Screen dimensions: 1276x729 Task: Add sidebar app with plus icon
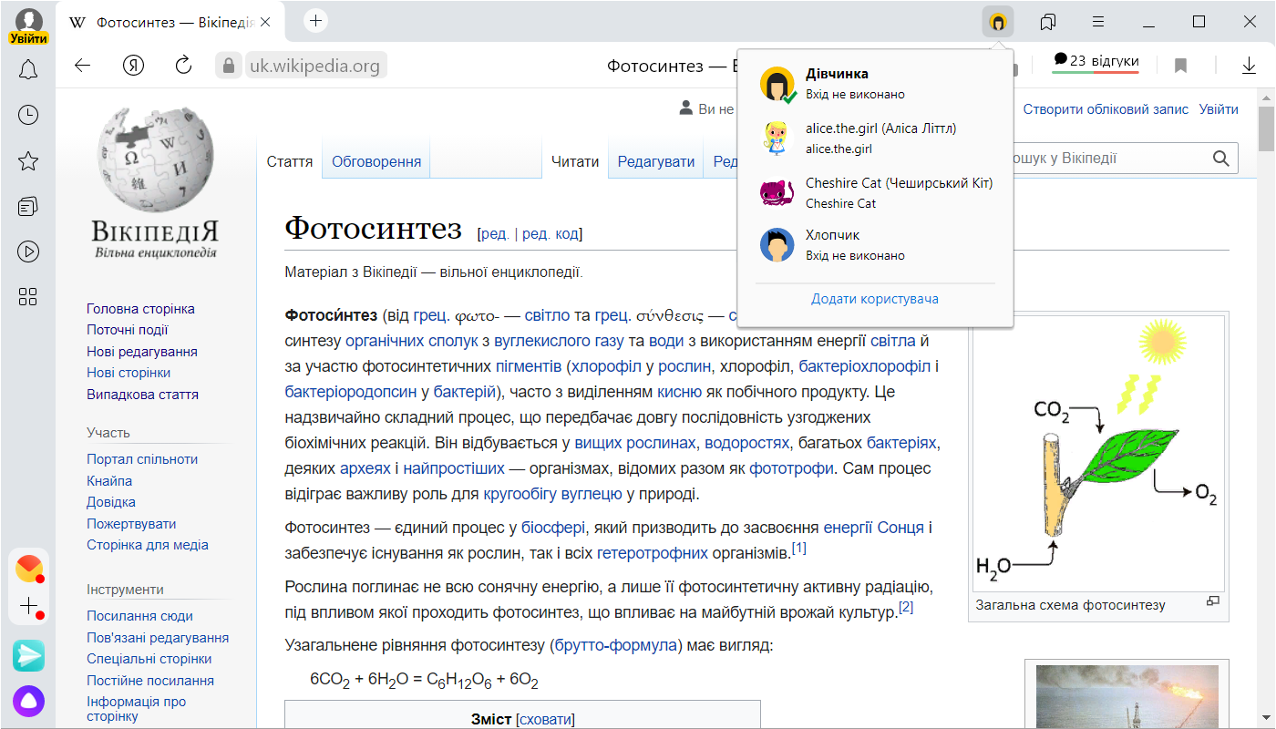tap(29, 606)
